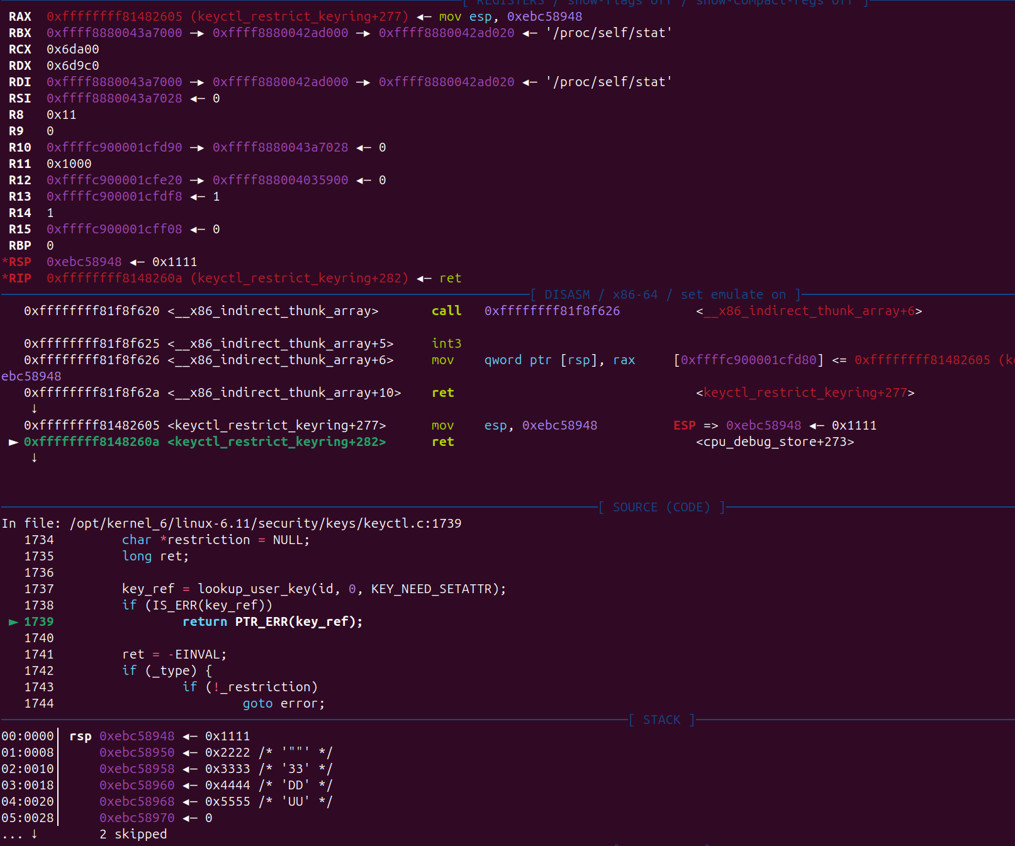Click the RAX register label

(x=20, y=16)
